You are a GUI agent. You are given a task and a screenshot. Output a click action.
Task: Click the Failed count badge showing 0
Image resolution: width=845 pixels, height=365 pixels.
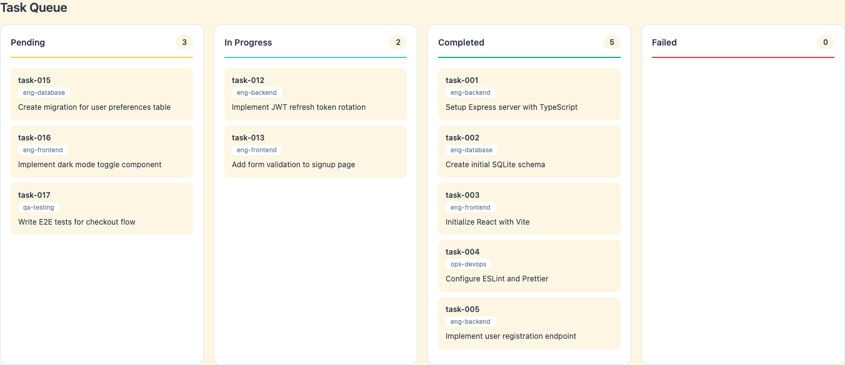point(826,42)
